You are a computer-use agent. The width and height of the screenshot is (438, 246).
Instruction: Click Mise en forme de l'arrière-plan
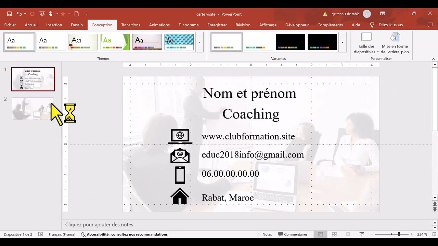coord(395,43)
